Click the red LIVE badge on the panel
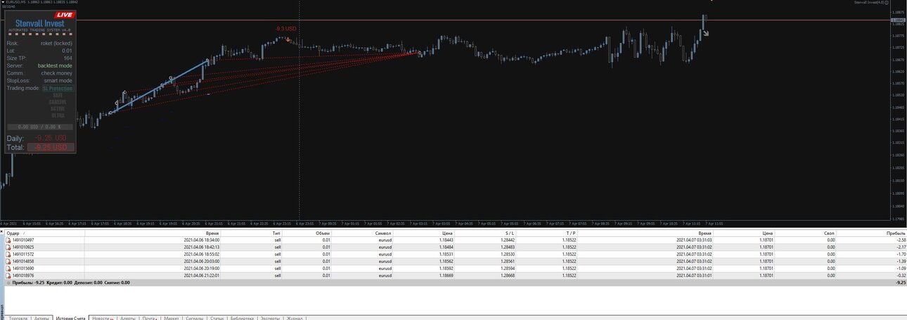Viewport: 907px width, 320px height. pos(65,15)
